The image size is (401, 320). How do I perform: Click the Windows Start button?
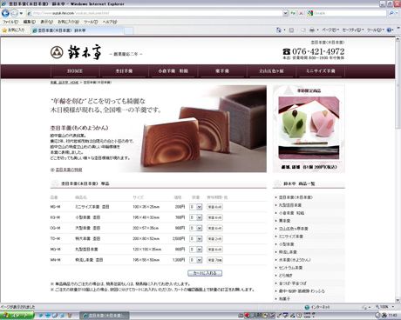click(17, 316)
